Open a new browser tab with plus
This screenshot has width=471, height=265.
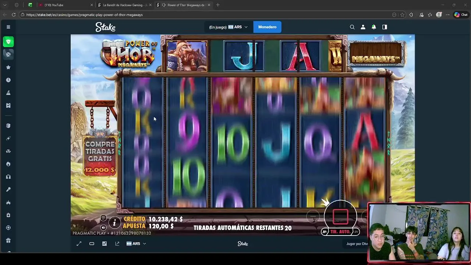[218, 5]
